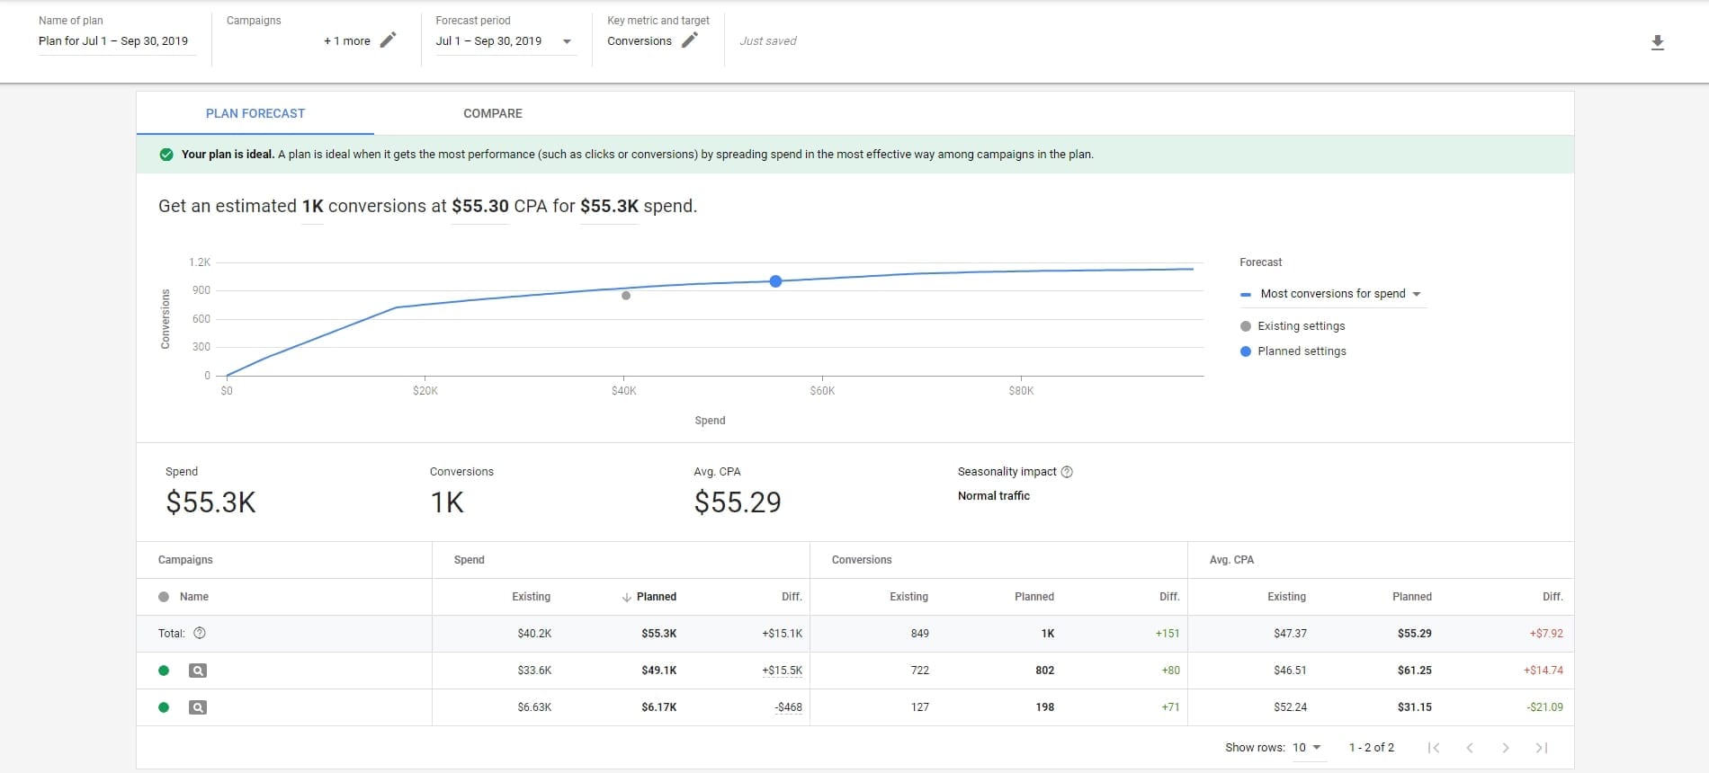Click green status dot of first campaign
1709x773 pixels.
tap(164, 671)
